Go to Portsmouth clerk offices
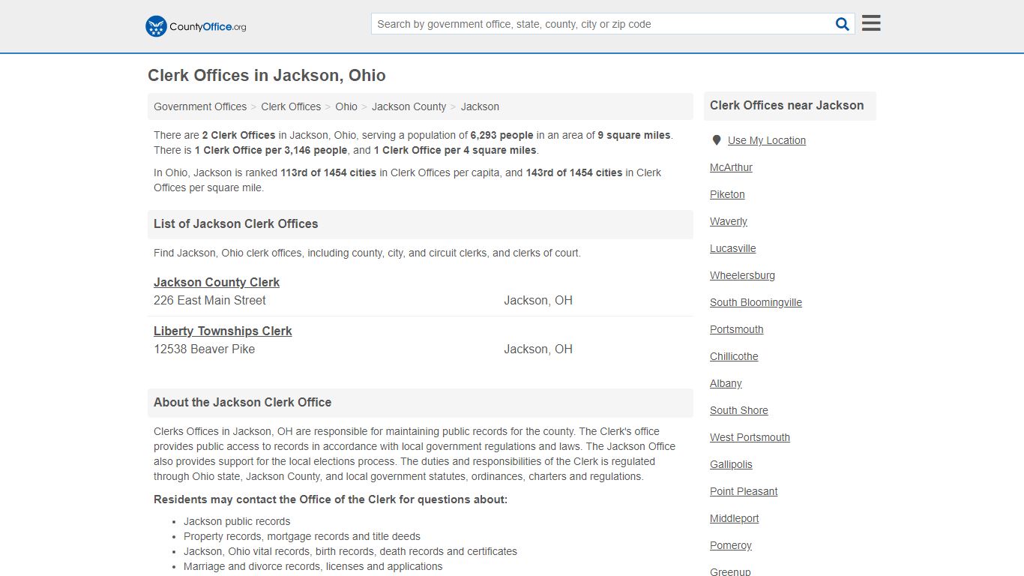The height and width of the screenshot is (576, 1024). [737, 329]
